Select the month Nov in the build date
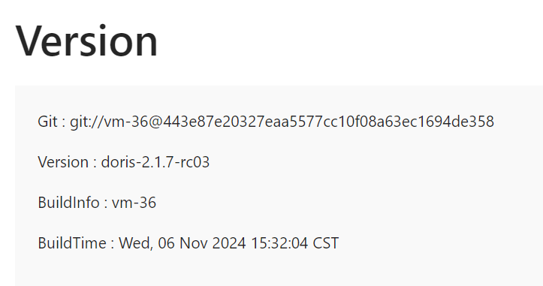Image resolution: width=543 pixels, height=286 pixels. pos(193,243)
